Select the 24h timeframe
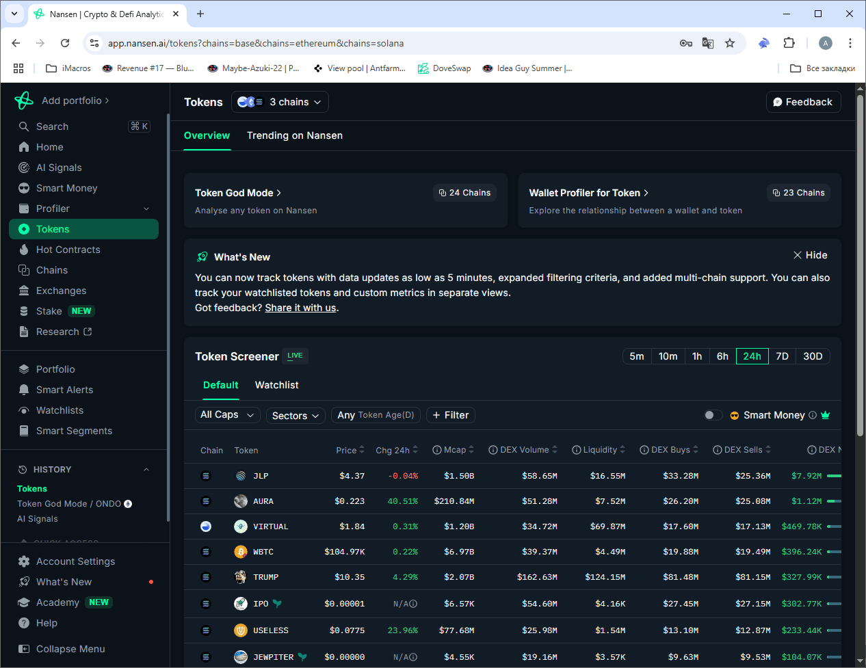Screen dimensions: 866x668 [752, 356]
